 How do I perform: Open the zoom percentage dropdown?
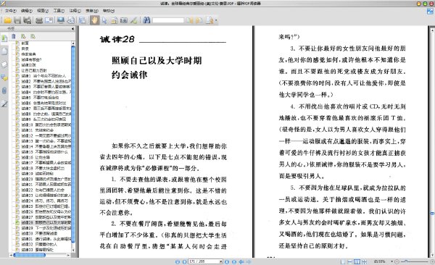[x=391, y=261]
